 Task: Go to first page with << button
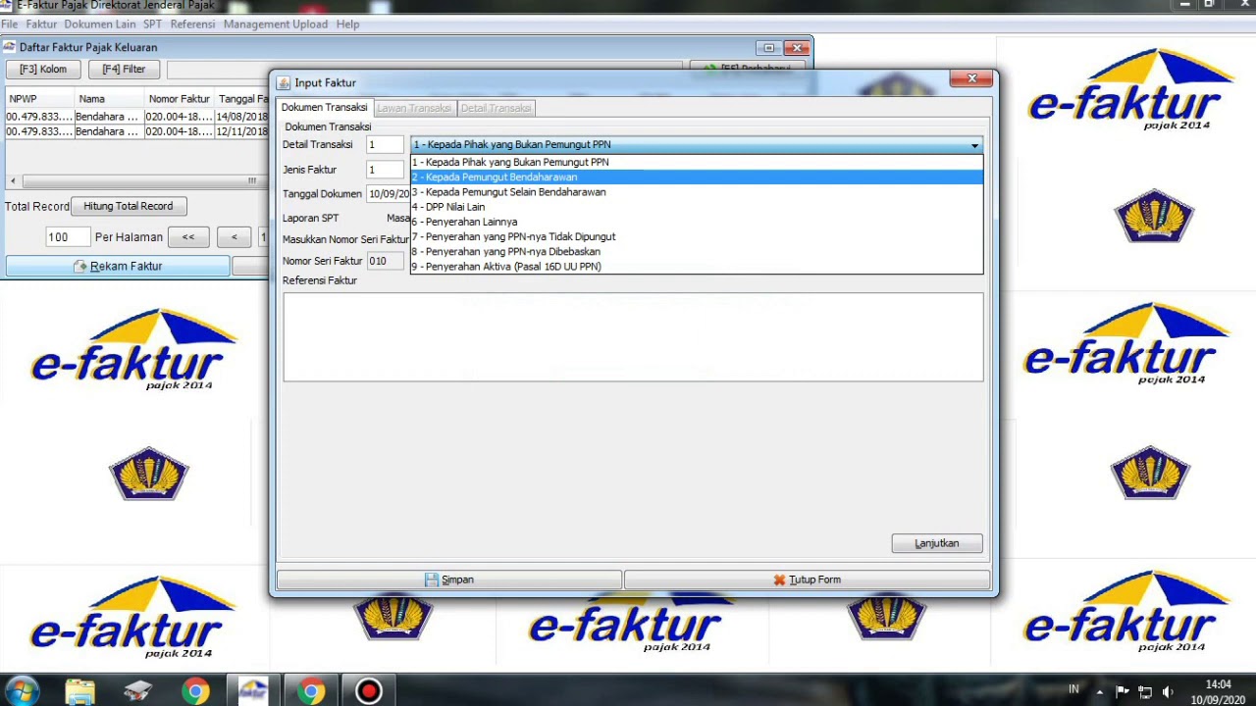[x=188, y=236]
